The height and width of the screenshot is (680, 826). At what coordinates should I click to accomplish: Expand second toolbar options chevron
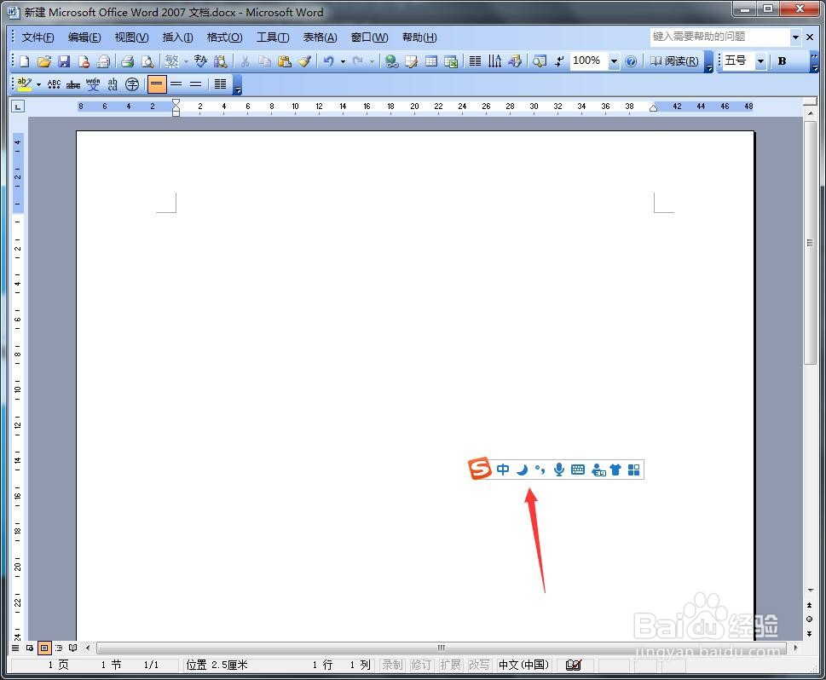[x=238, y=85]
